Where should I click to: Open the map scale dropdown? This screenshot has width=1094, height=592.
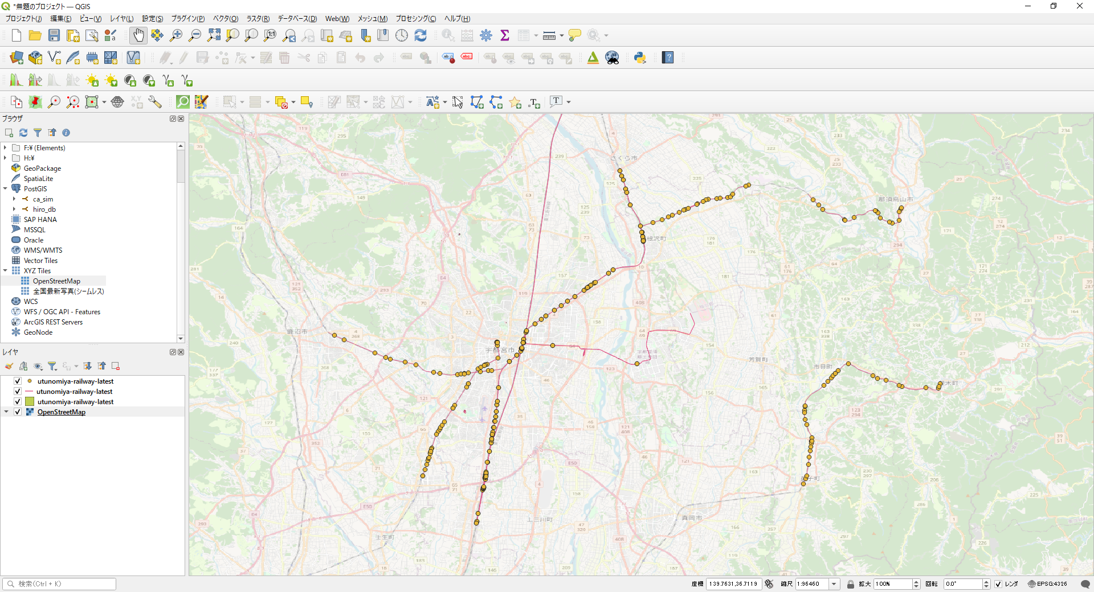point(834,584)
